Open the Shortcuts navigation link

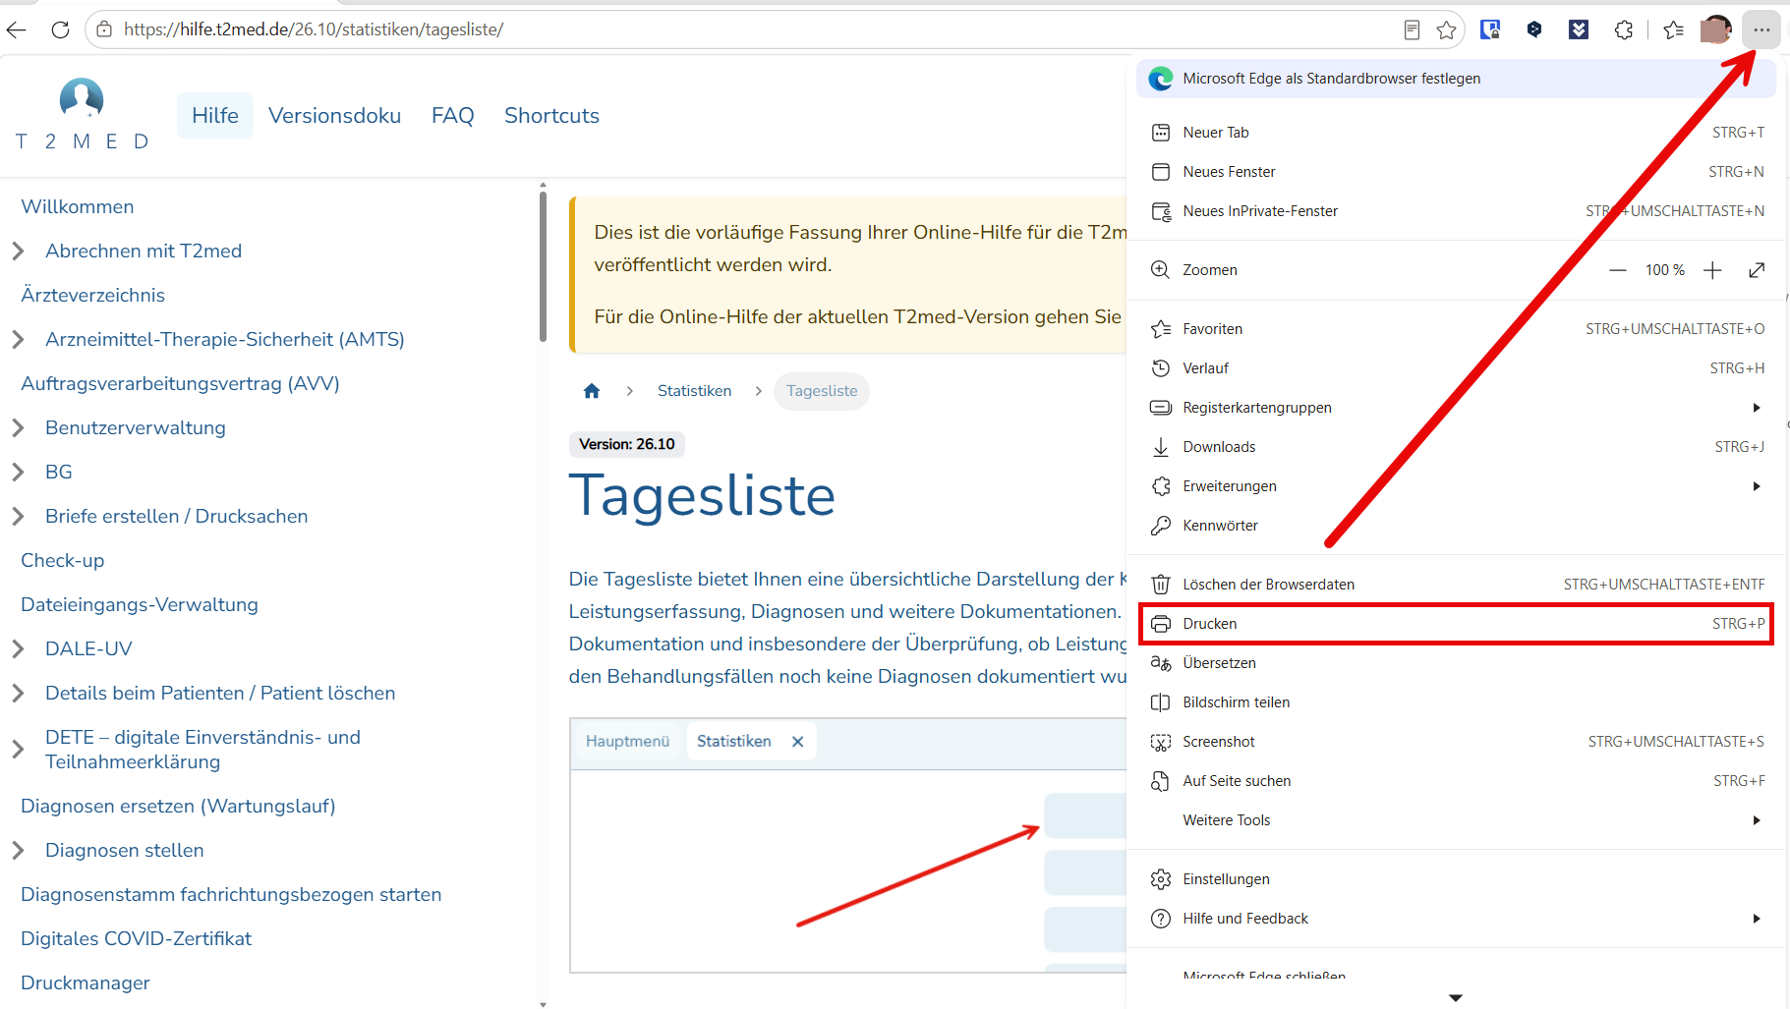tap(551, 116)
